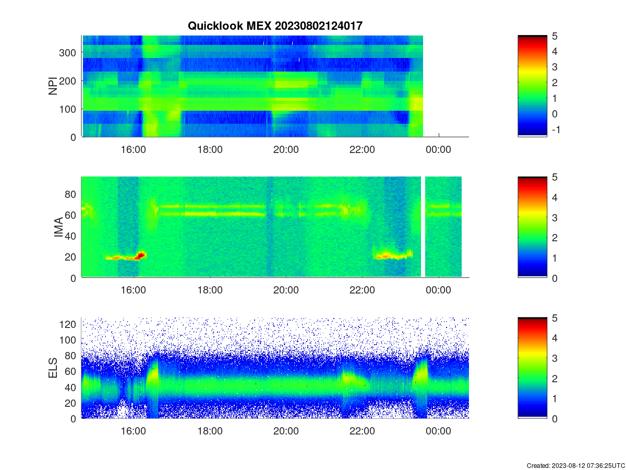Click the "20:00" tick under the NPI plot

[286, 149]
